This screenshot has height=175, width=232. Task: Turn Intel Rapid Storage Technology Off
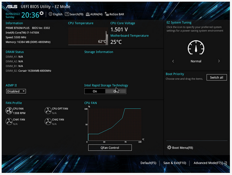pyautogui.click(x=116, y=91)
